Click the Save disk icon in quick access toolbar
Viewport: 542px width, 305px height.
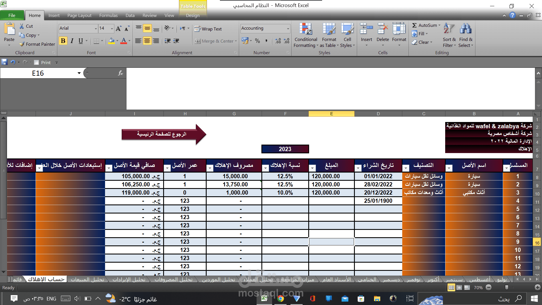(5, 62)
